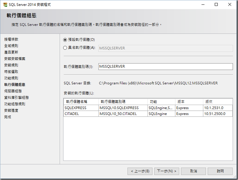238x180 pixels.
Task: Click the 功能 column header
Action: click(x=161, y=102)
